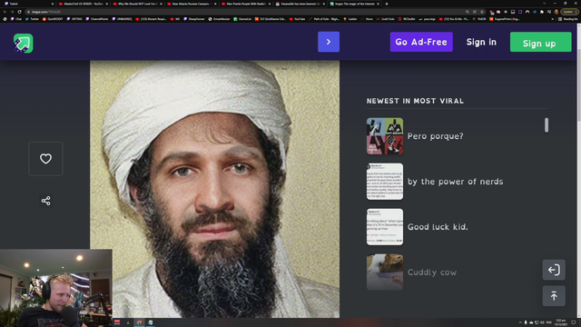The width and height of the screenshot is (581, 327).
Task: Click the browser back button
Action: point(5,12)
